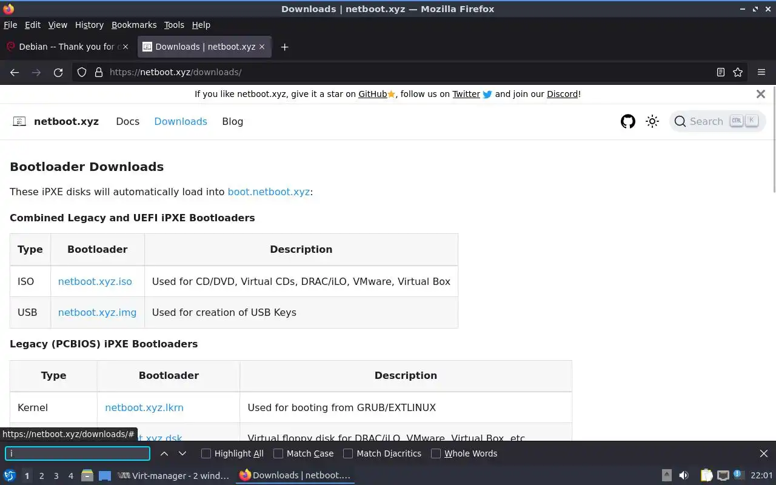Click the removable media eject tray icon
776x485 pixels.
tap(666, 475)
